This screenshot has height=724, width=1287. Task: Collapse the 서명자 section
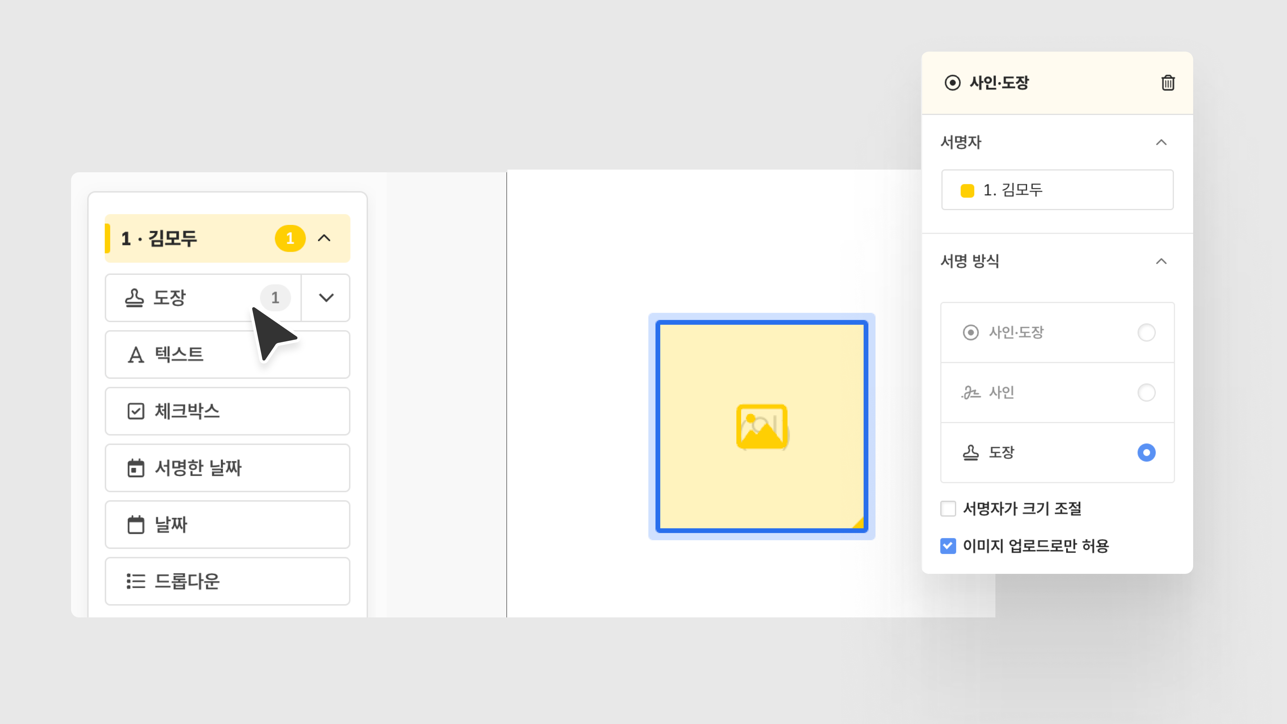coord(1161,142)
